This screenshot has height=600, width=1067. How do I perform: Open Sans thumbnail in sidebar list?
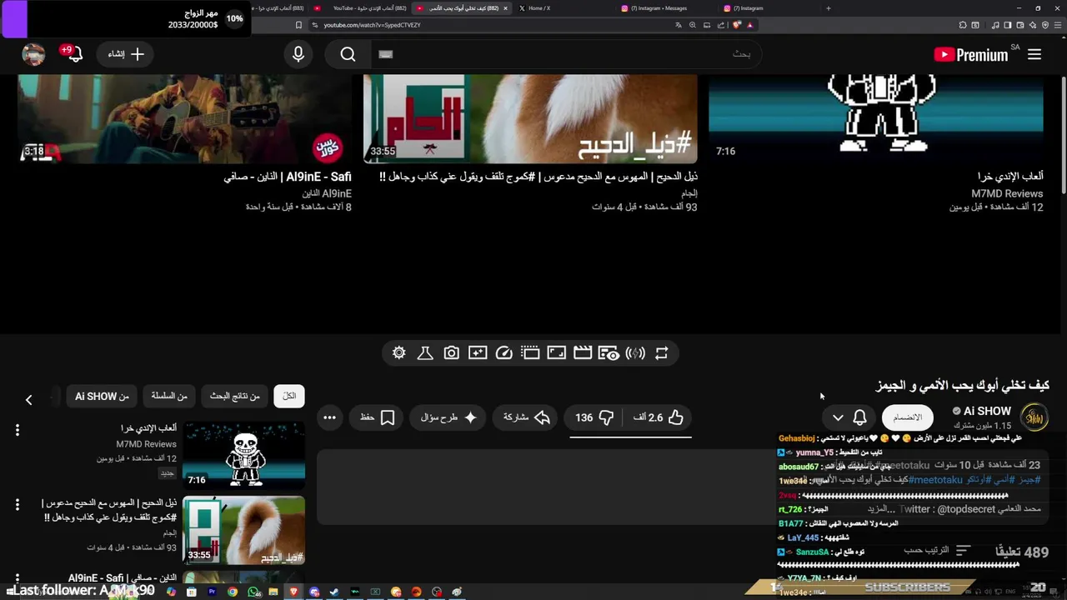click(x=243, y=455)
